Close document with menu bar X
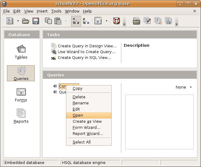Screen dimensions: 201x167 pyautogui.click(x=195, y=11)
